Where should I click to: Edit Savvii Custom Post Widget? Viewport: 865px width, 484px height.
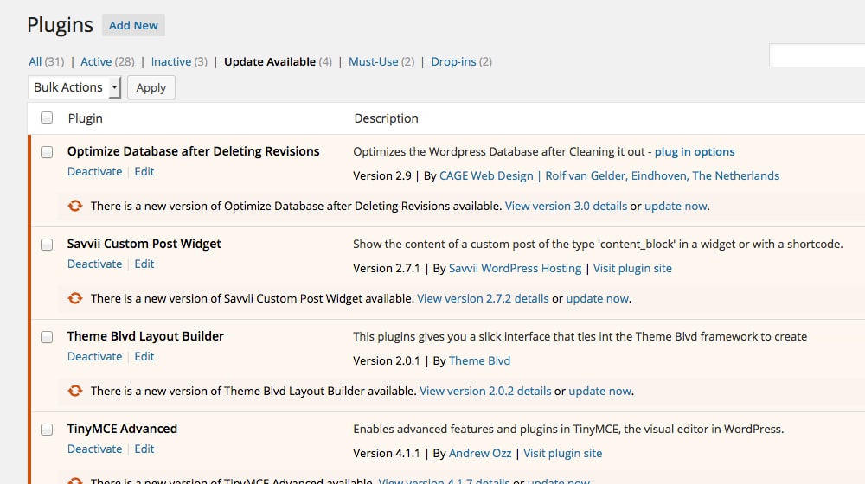coord(144,264)
